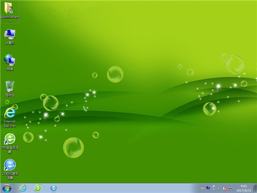Launch blue 2345 browser from taskbar
Viewport: 257px width, 193px height.
53,188
